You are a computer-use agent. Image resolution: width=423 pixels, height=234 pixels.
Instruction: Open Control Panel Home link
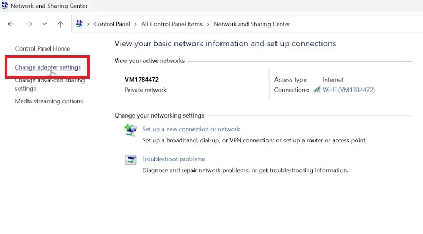42,48
